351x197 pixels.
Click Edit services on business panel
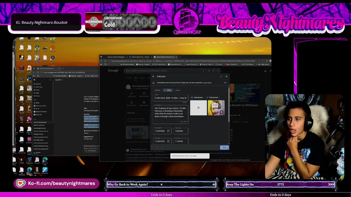144,104
